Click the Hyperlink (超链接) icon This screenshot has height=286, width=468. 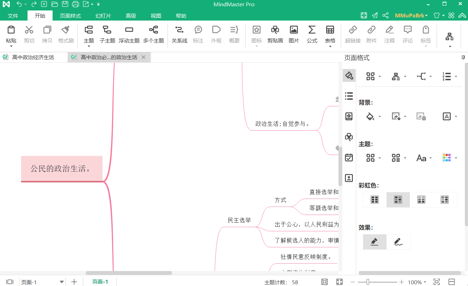click(353, 30)
